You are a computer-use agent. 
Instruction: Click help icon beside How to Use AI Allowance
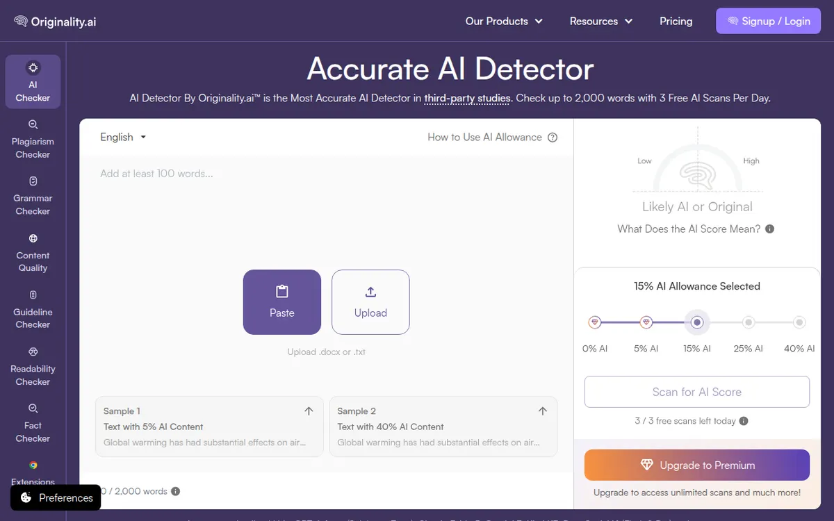(x=553, y=138)
